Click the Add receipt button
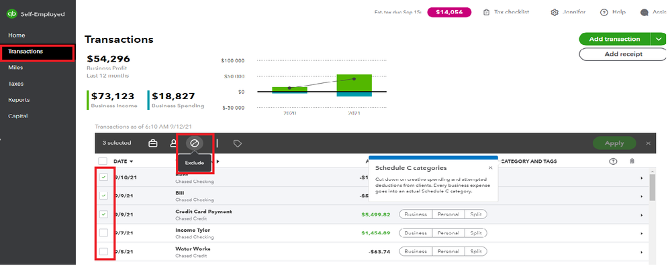Viewport: 670px width, 276px height. pyautogui.click(x=623, y=54)
